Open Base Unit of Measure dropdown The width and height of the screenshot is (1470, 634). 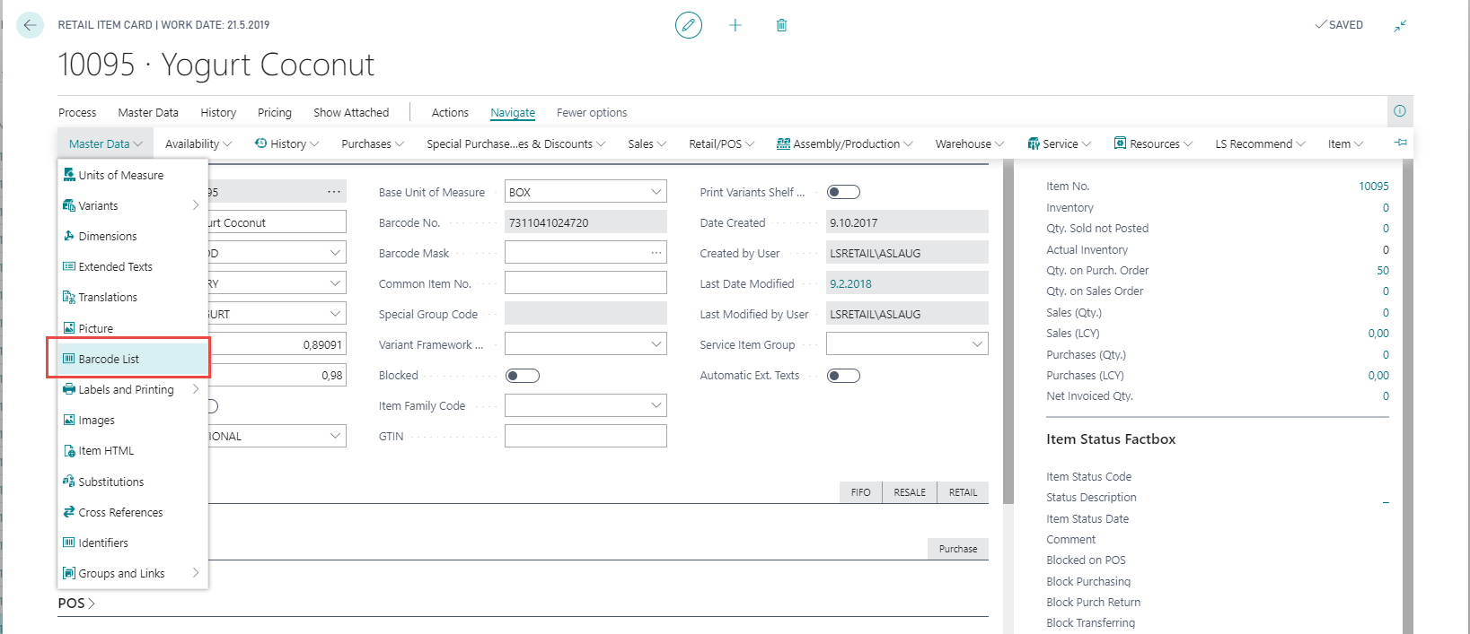(656, 192)
